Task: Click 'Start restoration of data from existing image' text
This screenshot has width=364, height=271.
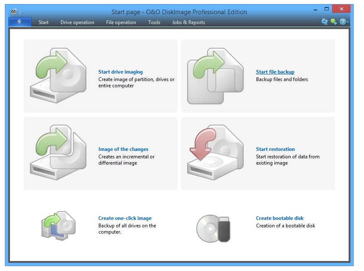Action: tap(288, 160)
